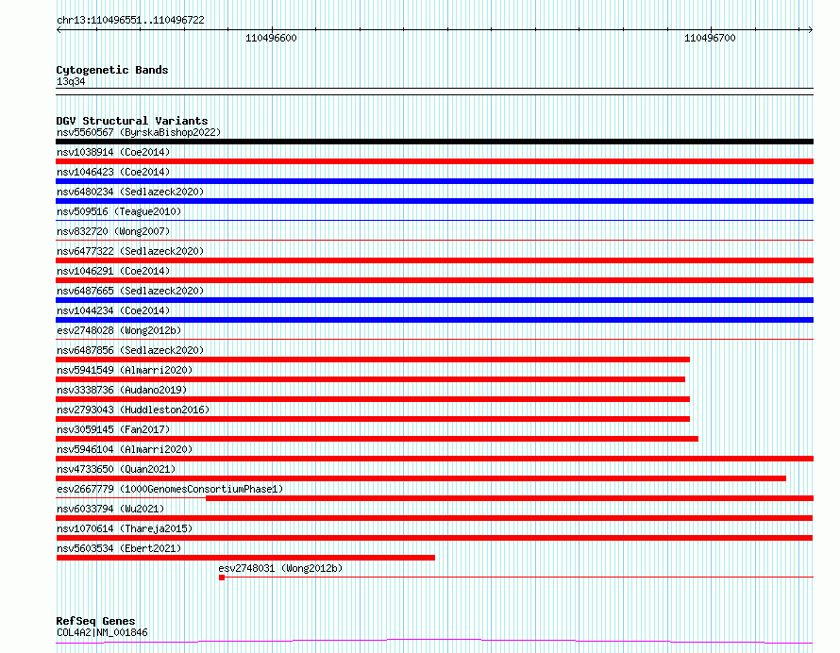
Task: Click the blue nsv1046423 variant bar
Action: [434, 181]
